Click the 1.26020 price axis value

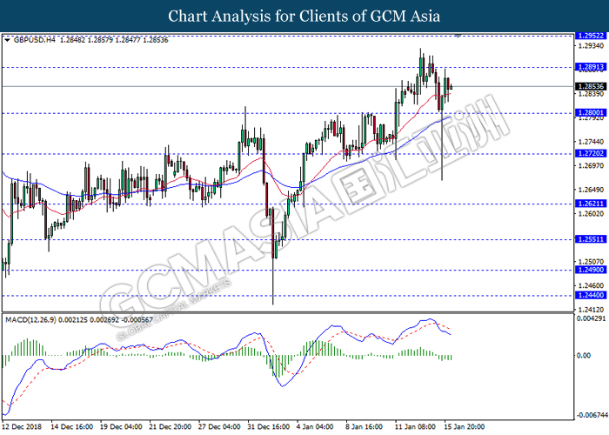pyautogui.click(x=591, y=214)
